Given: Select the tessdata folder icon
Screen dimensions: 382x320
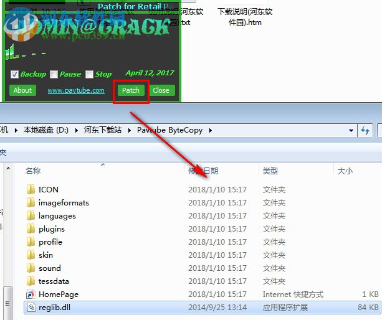Looking at the screenshot, I should click(x=31, y=281).
